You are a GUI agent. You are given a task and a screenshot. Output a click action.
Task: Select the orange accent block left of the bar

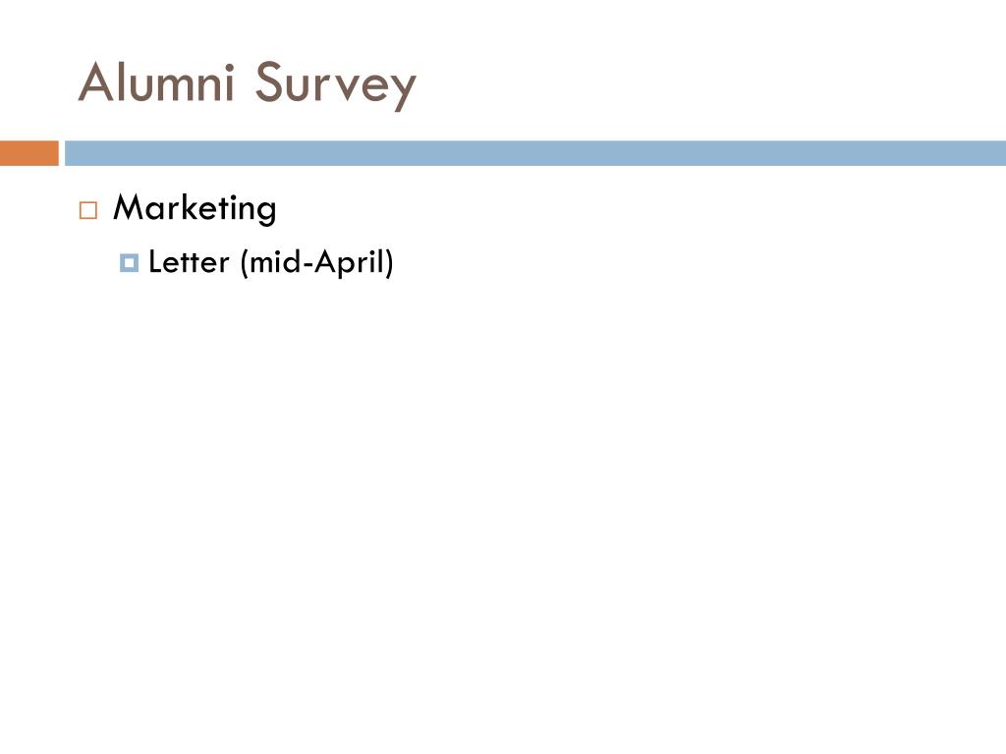[28, 153]
